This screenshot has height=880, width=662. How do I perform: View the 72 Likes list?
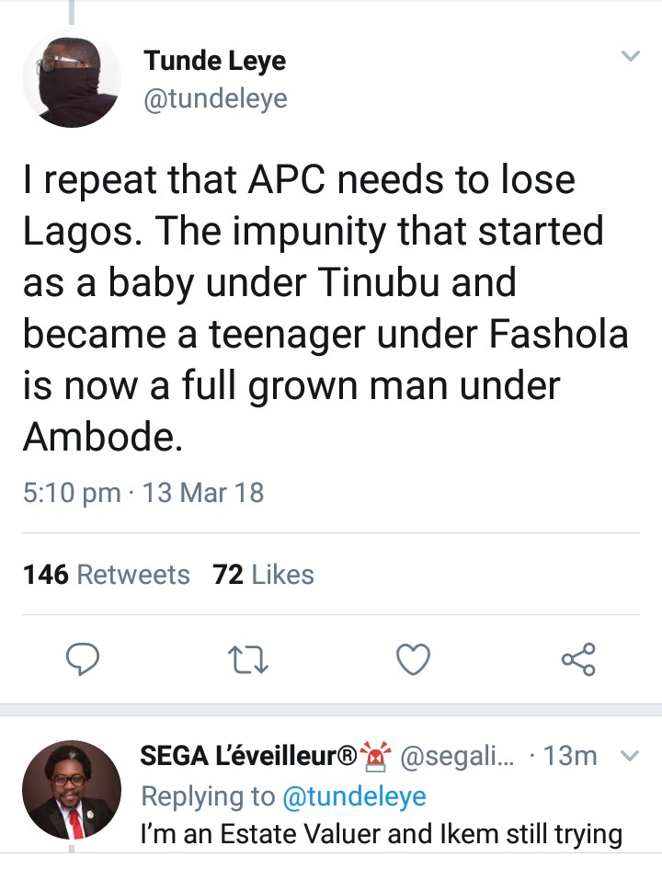263,575
